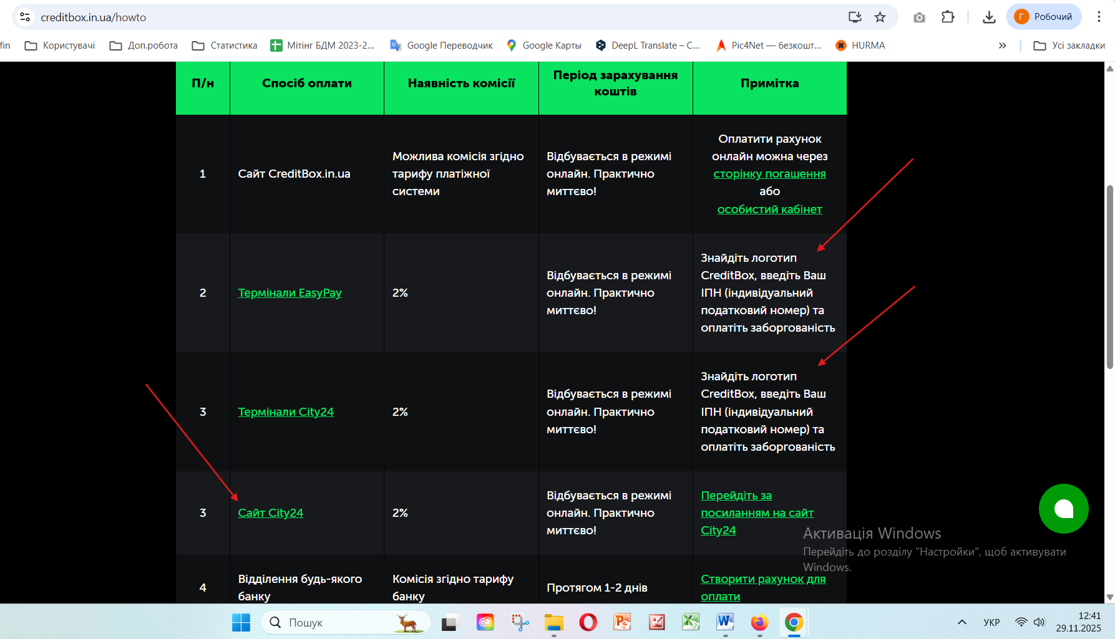Viewport: 1115px width, 639px height.
Task: Click the scrollbar down arrow
Action: pyautogui.click(x=1109, y=597)
